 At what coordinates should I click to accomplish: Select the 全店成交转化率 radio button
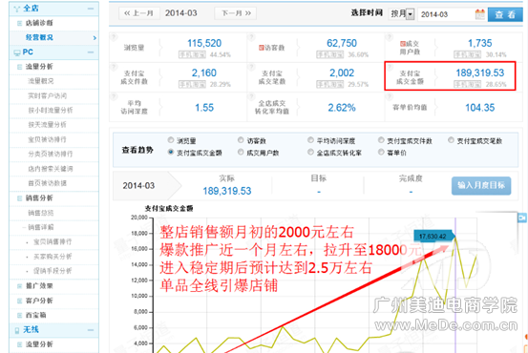(x=311, y=152)
